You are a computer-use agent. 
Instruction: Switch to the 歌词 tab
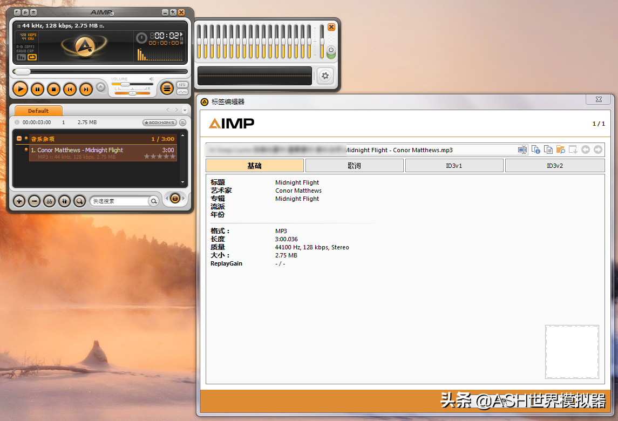[354, 166]
